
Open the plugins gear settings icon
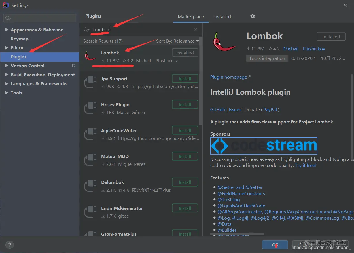click(x=253, y=16)
